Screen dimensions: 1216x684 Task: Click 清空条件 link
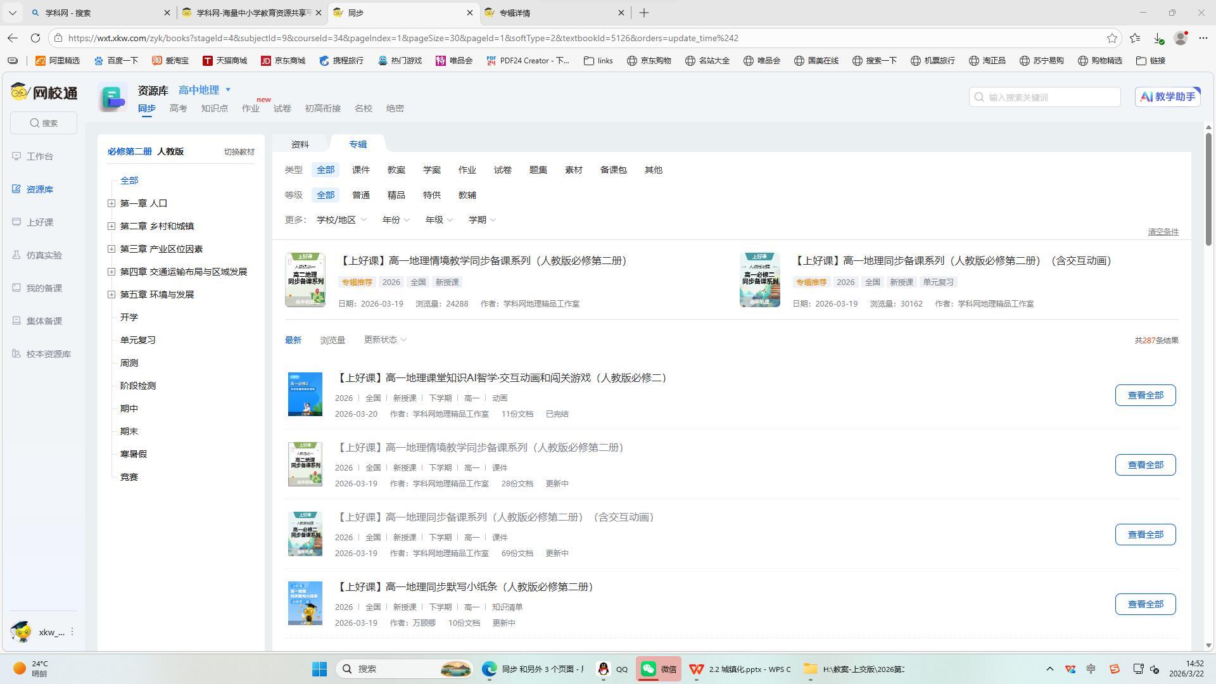(x=1163, y=232)
